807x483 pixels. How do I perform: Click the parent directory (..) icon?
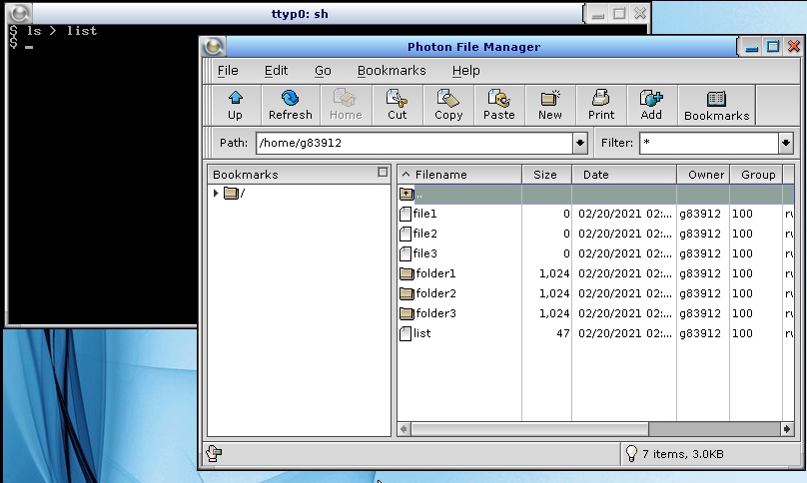(x=406, y=194)
